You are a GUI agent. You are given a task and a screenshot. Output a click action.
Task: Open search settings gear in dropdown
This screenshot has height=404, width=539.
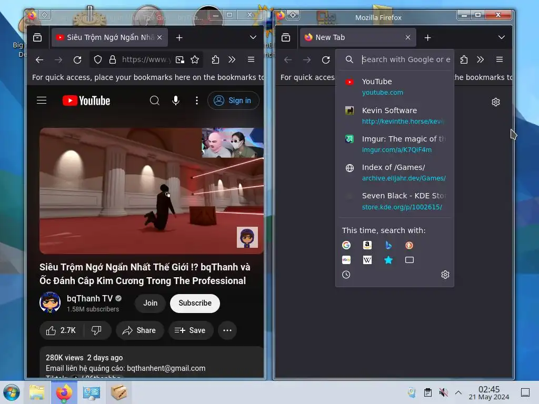click(x=445, y=275)
